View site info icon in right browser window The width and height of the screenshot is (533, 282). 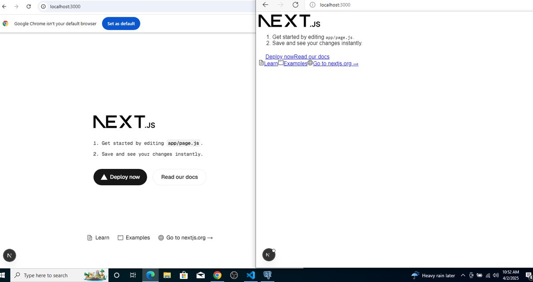pyautogui.click(x=312, y=5)
